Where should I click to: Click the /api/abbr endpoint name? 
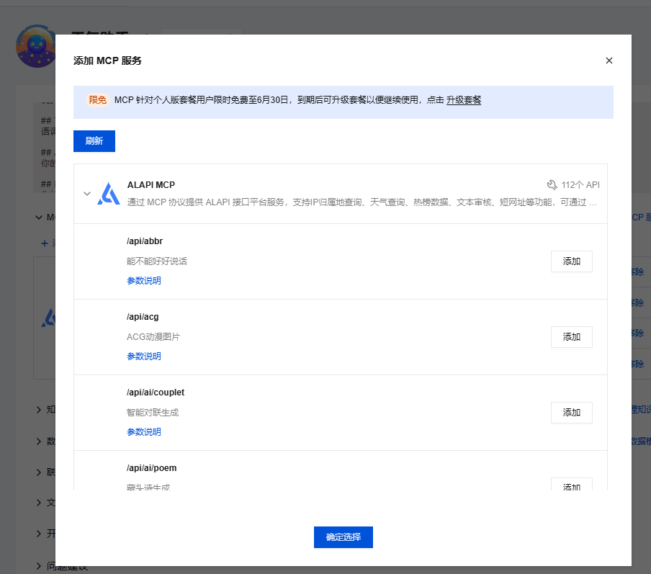click(x=145, y=241)
